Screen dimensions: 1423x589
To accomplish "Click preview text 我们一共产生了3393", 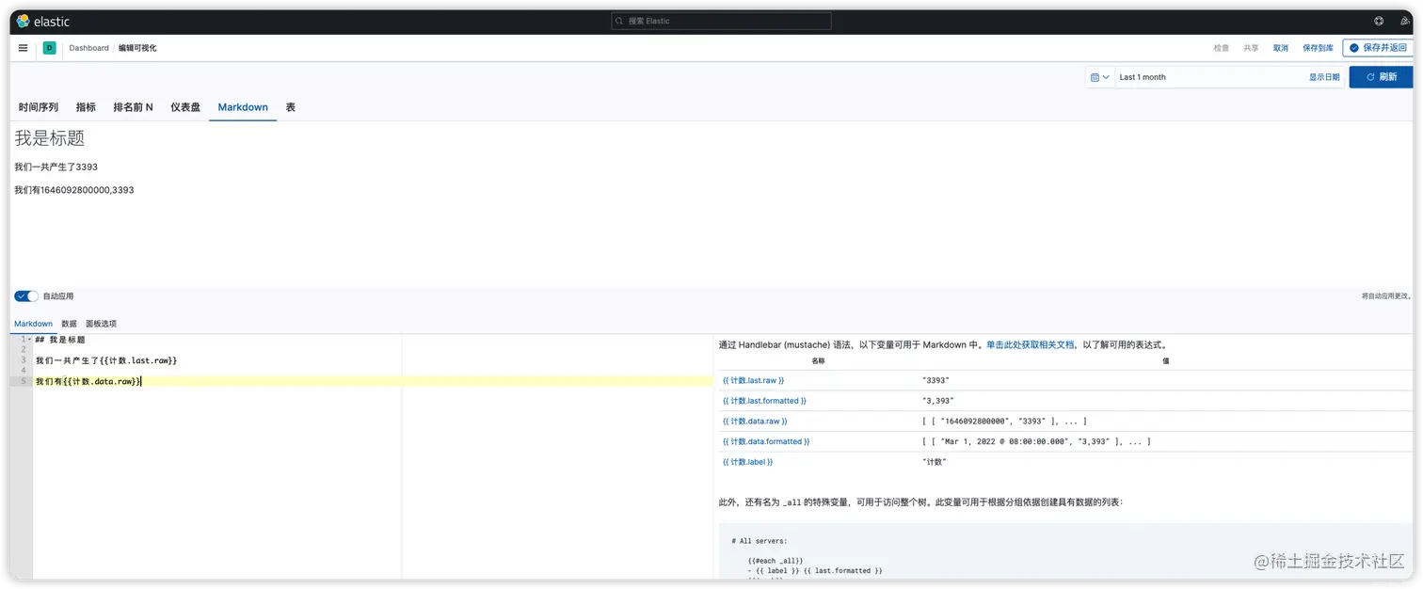I will 56,167.
